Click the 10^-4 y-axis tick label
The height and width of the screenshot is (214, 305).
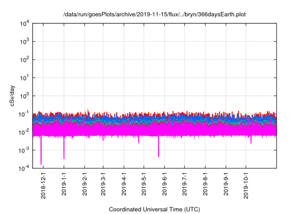[x=25, y=168]
